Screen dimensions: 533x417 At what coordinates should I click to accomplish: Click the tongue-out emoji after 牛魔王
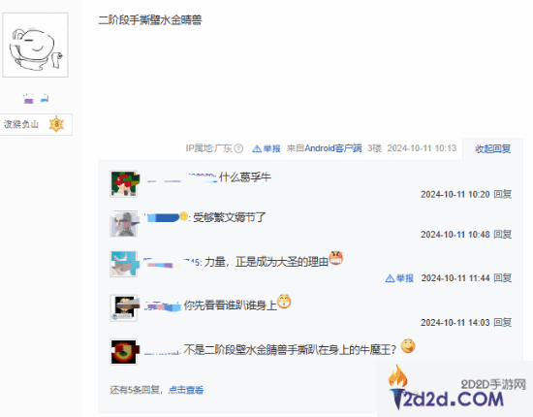click(408, 346)
